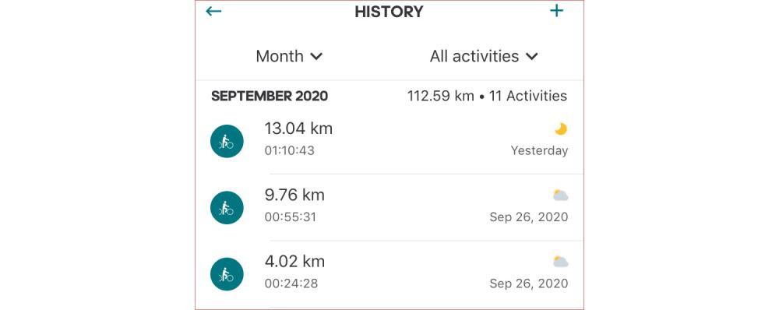This screenshot has width=779, height=310.
Task: Tap the back arrow icon
Action: [x=213, y=11]
